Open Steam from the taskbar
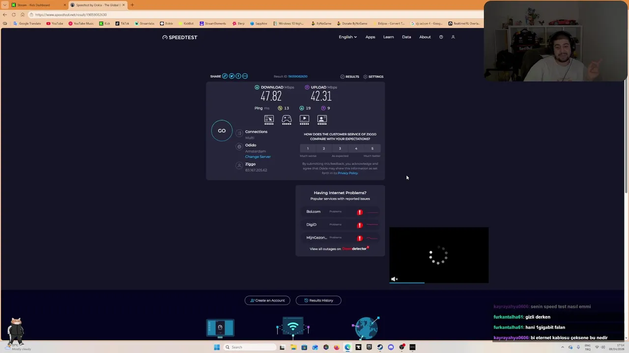The image size is (629, 353). point(380,347)
